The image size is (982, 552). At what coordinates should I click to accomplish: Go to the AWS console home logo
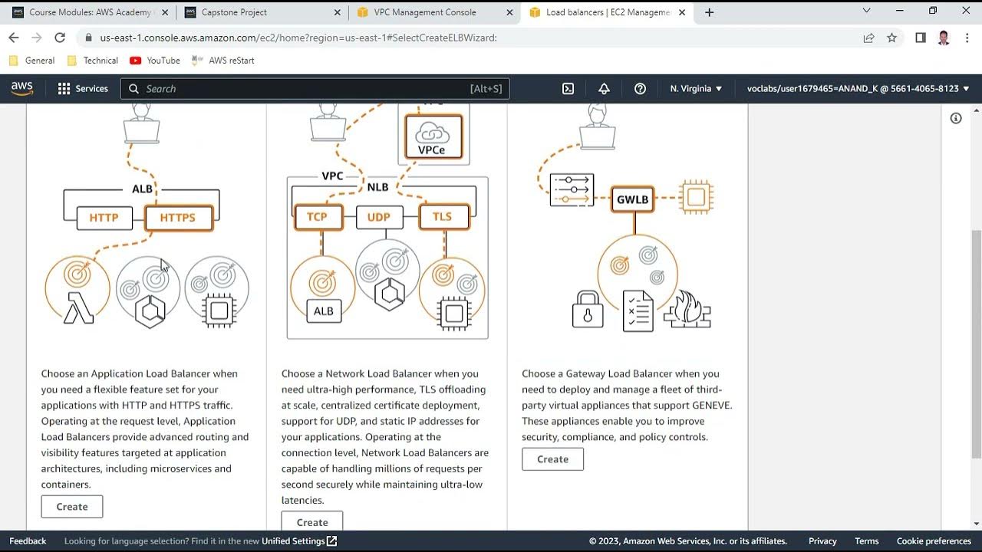coord(21,88)
